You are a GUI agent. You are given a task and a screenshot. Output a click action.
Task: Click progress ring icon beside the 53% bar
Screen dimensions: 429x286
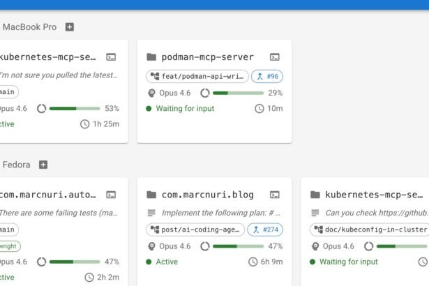coord(41,109)
